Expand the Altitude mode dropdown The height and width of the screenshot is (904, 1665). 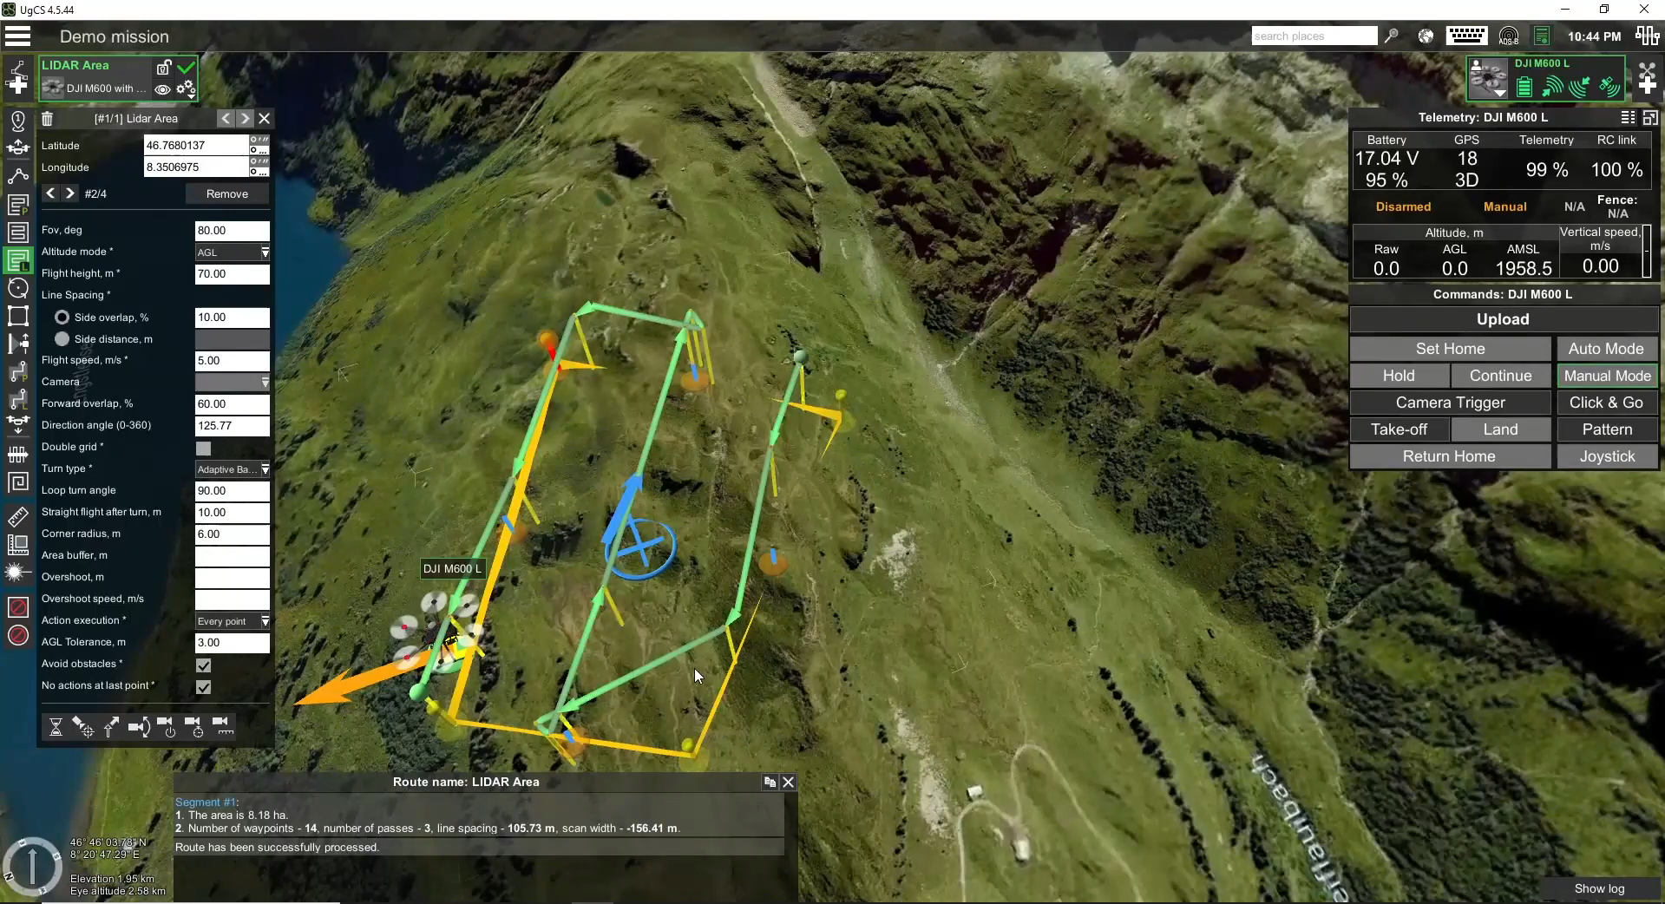tap(232, 252)
